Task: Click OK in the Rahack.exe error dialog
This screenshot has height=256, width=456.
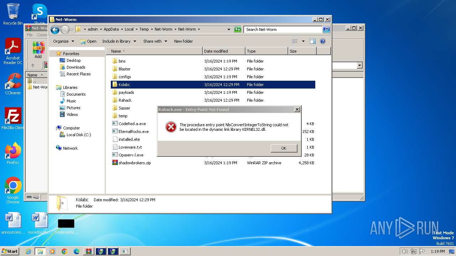Action: tap(284, 148)
